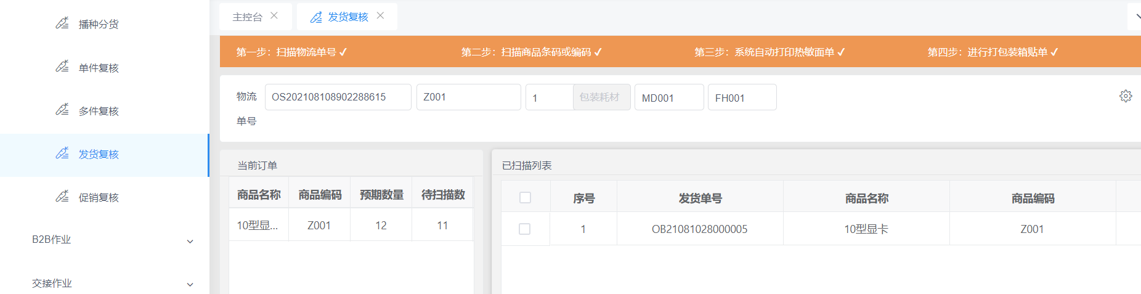The image size is (1141, 294).
Task: Click 第三步：系统自动打印热敏面单 step
Action: (x=770, y=52)
